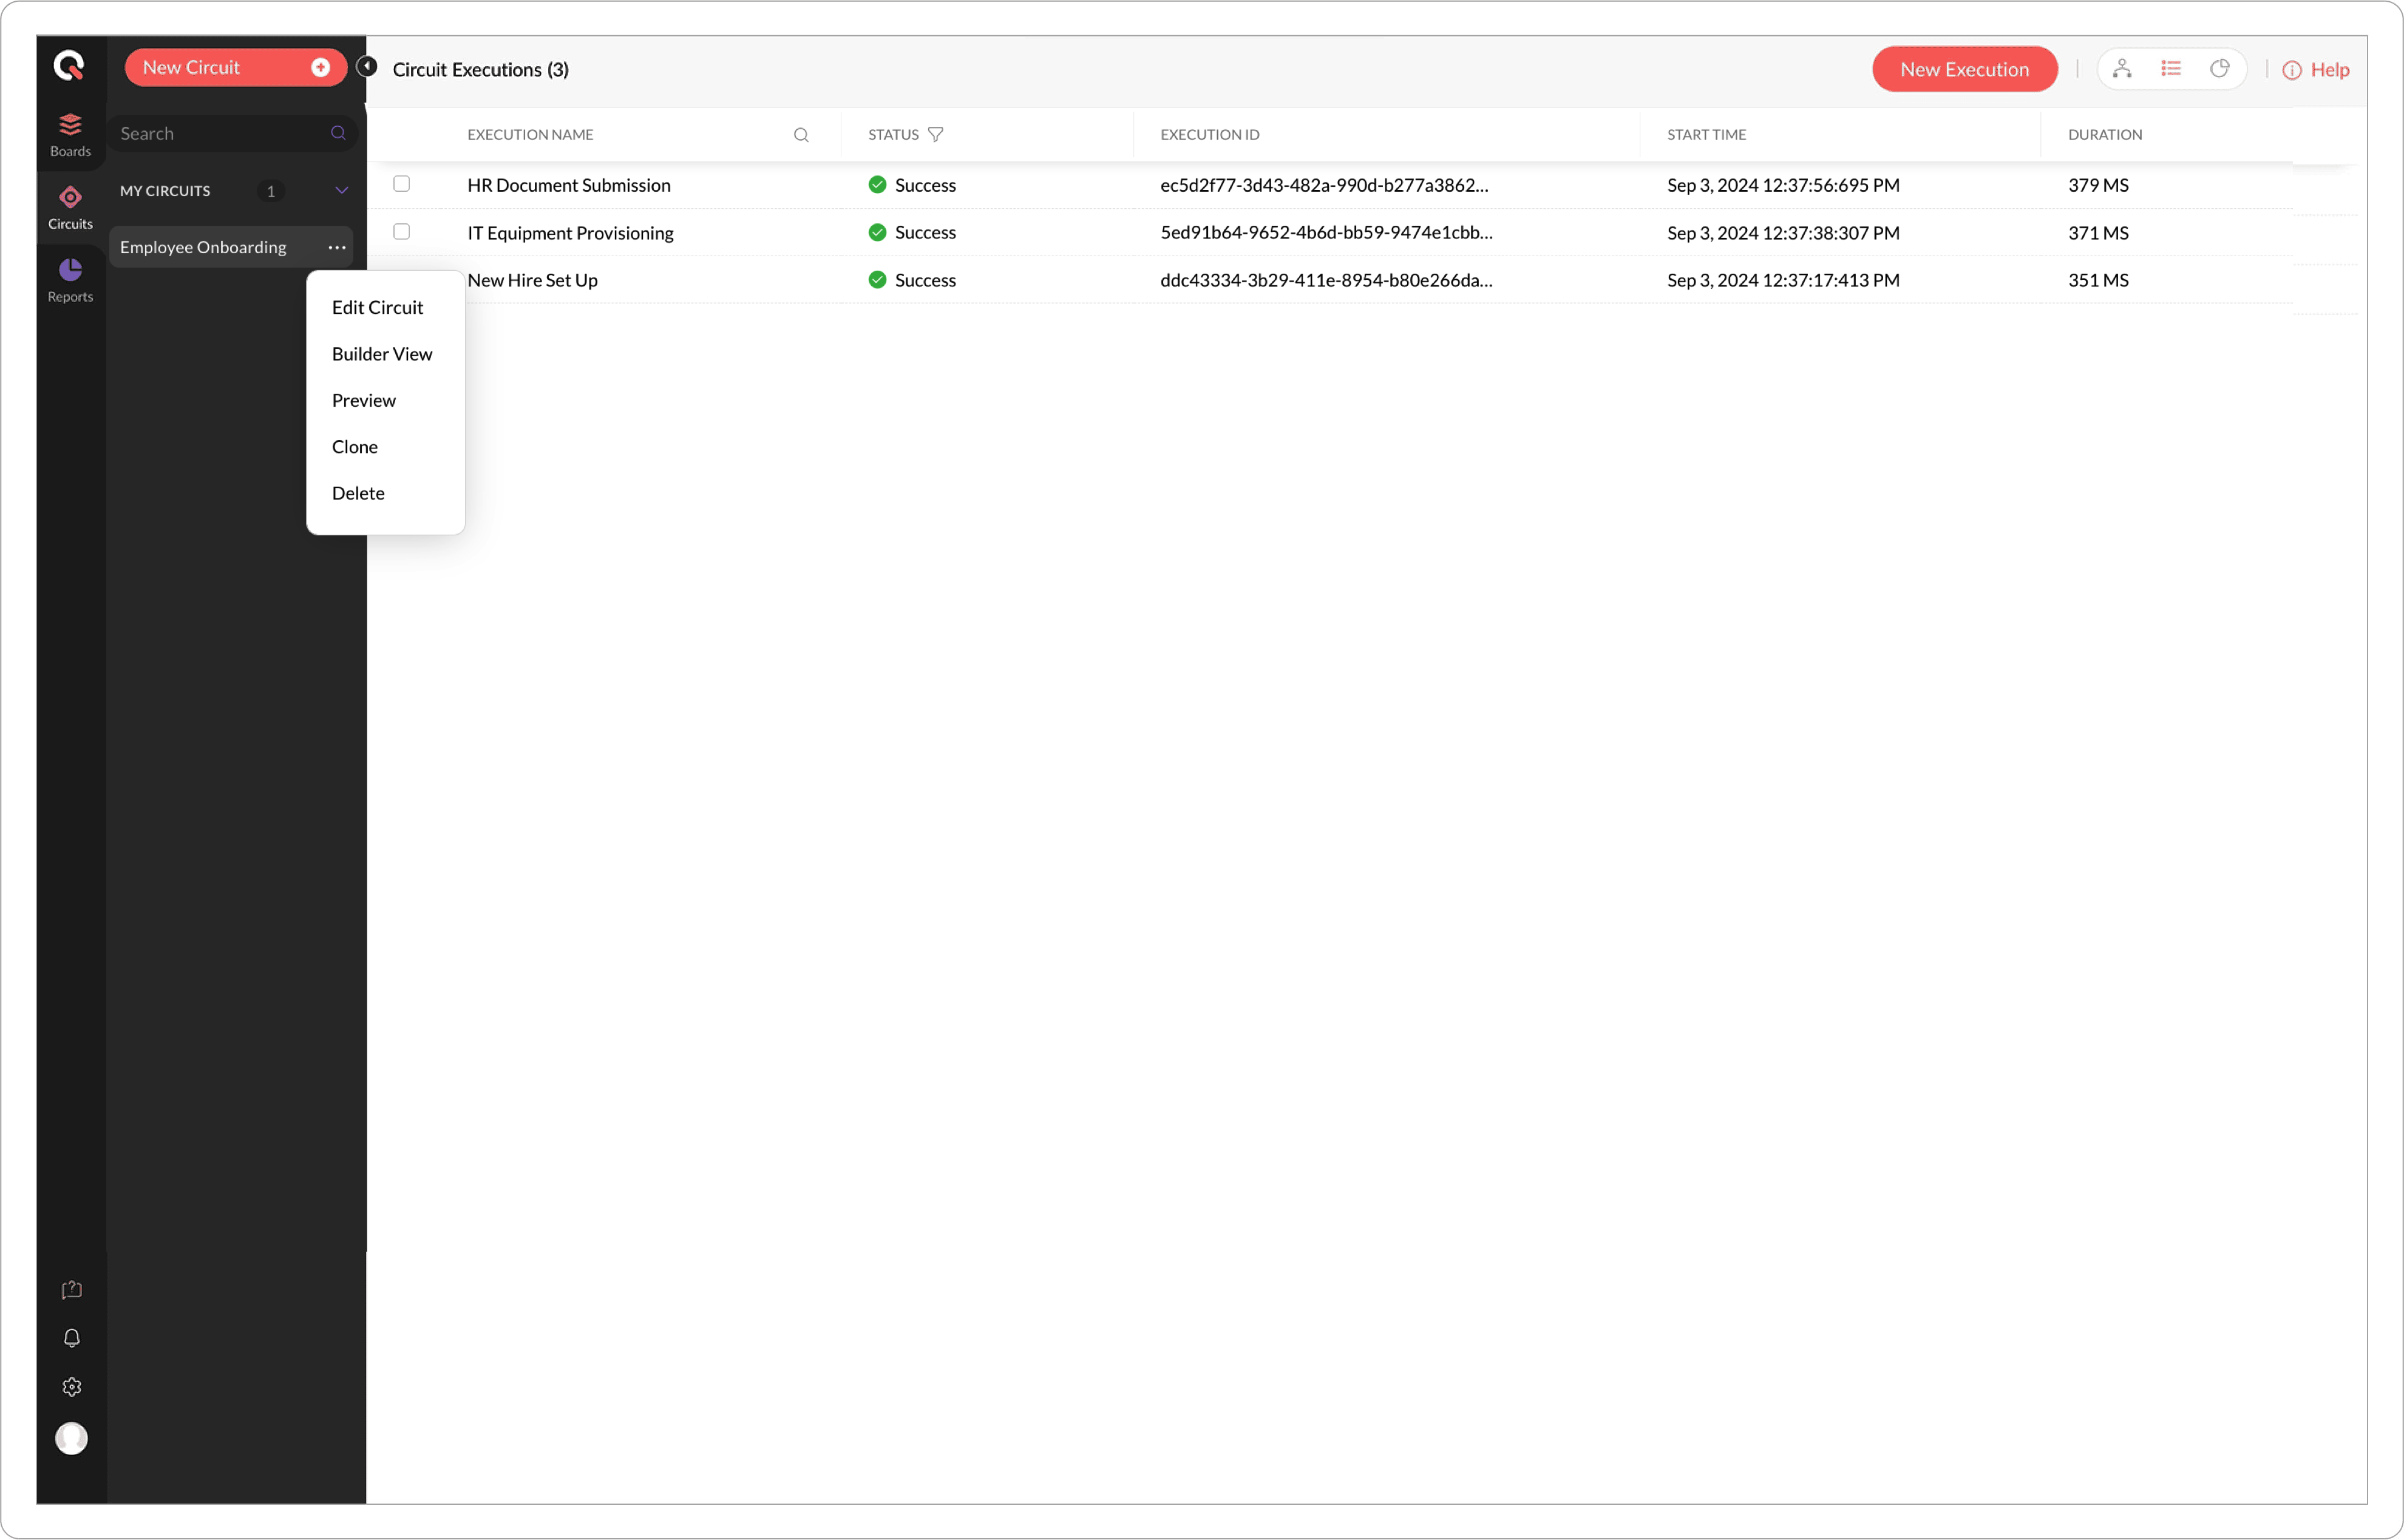Open the Help link
This screenshot has height=1540, width=2404.
tap(2316, 70)
